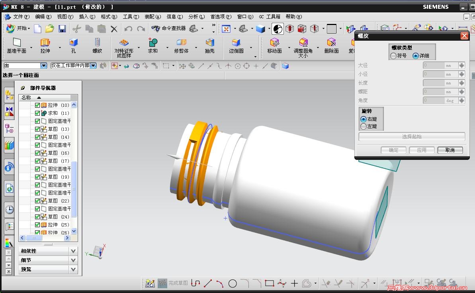Open the Assembly Navigator sidebar icon
Image resolution: width=475 pixels, height=293 pixels.
10,95
